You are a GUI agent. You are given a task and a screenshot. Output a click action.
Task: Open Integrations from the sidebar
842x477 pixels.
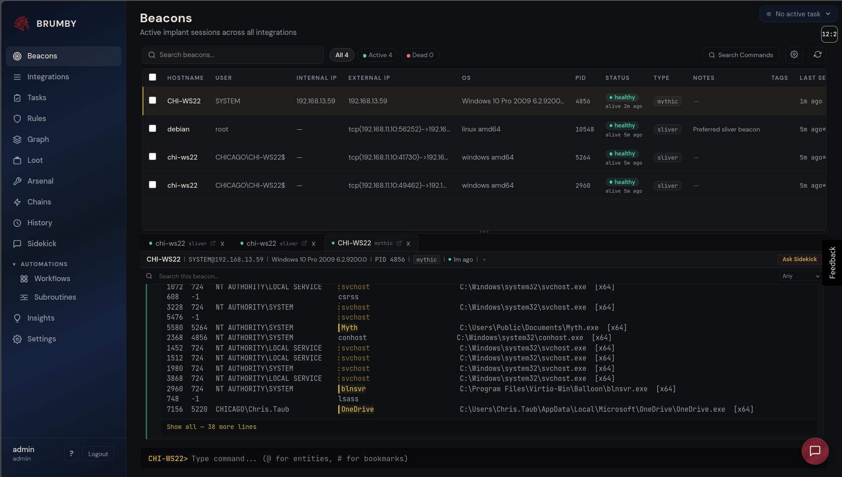coord(64,77)
